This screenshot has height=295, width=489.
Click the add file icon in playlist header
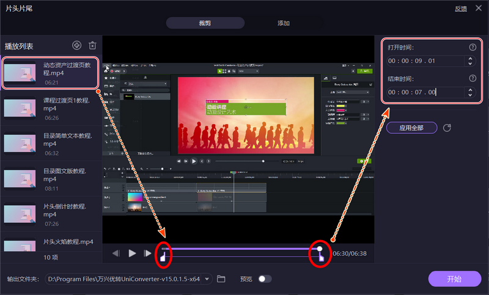(x=76, y=45)
